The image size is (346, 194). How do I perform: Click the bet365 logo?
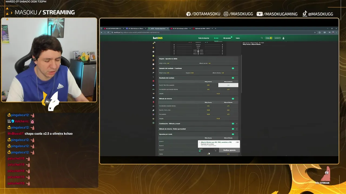click(158, 38)
